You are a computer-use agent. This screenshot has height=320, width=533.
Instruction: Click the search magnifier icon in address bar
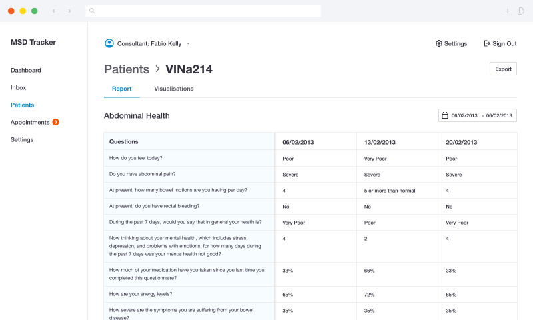coord(92,11)
